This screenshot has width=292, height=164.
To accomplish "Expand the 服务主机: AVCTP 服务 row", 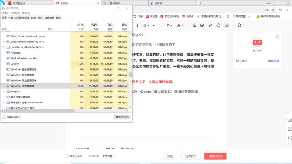I will [3, 108].
